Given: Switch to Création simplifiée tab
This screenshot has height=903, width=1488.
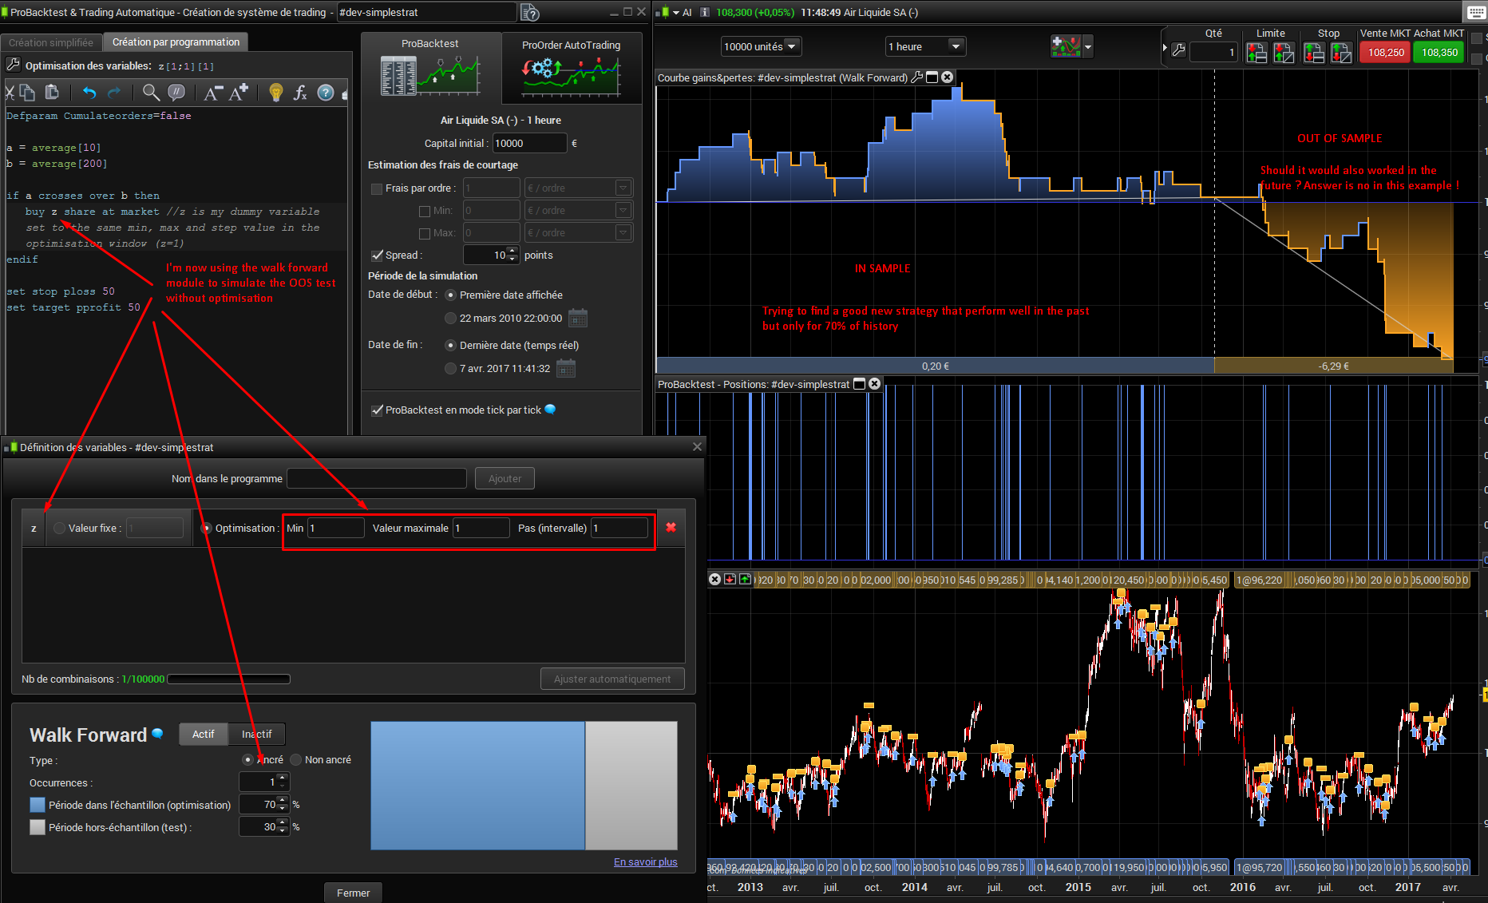Looking at the screenshot, I should point(51,42).
